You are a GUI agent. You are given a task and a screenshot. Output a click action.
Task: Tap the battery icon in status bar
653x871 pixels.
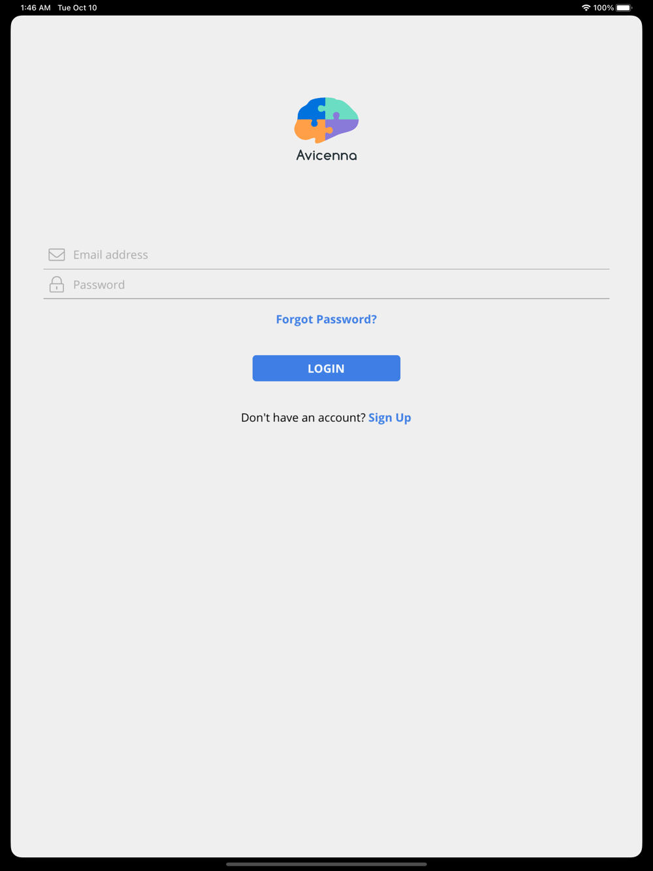point(624,8)
